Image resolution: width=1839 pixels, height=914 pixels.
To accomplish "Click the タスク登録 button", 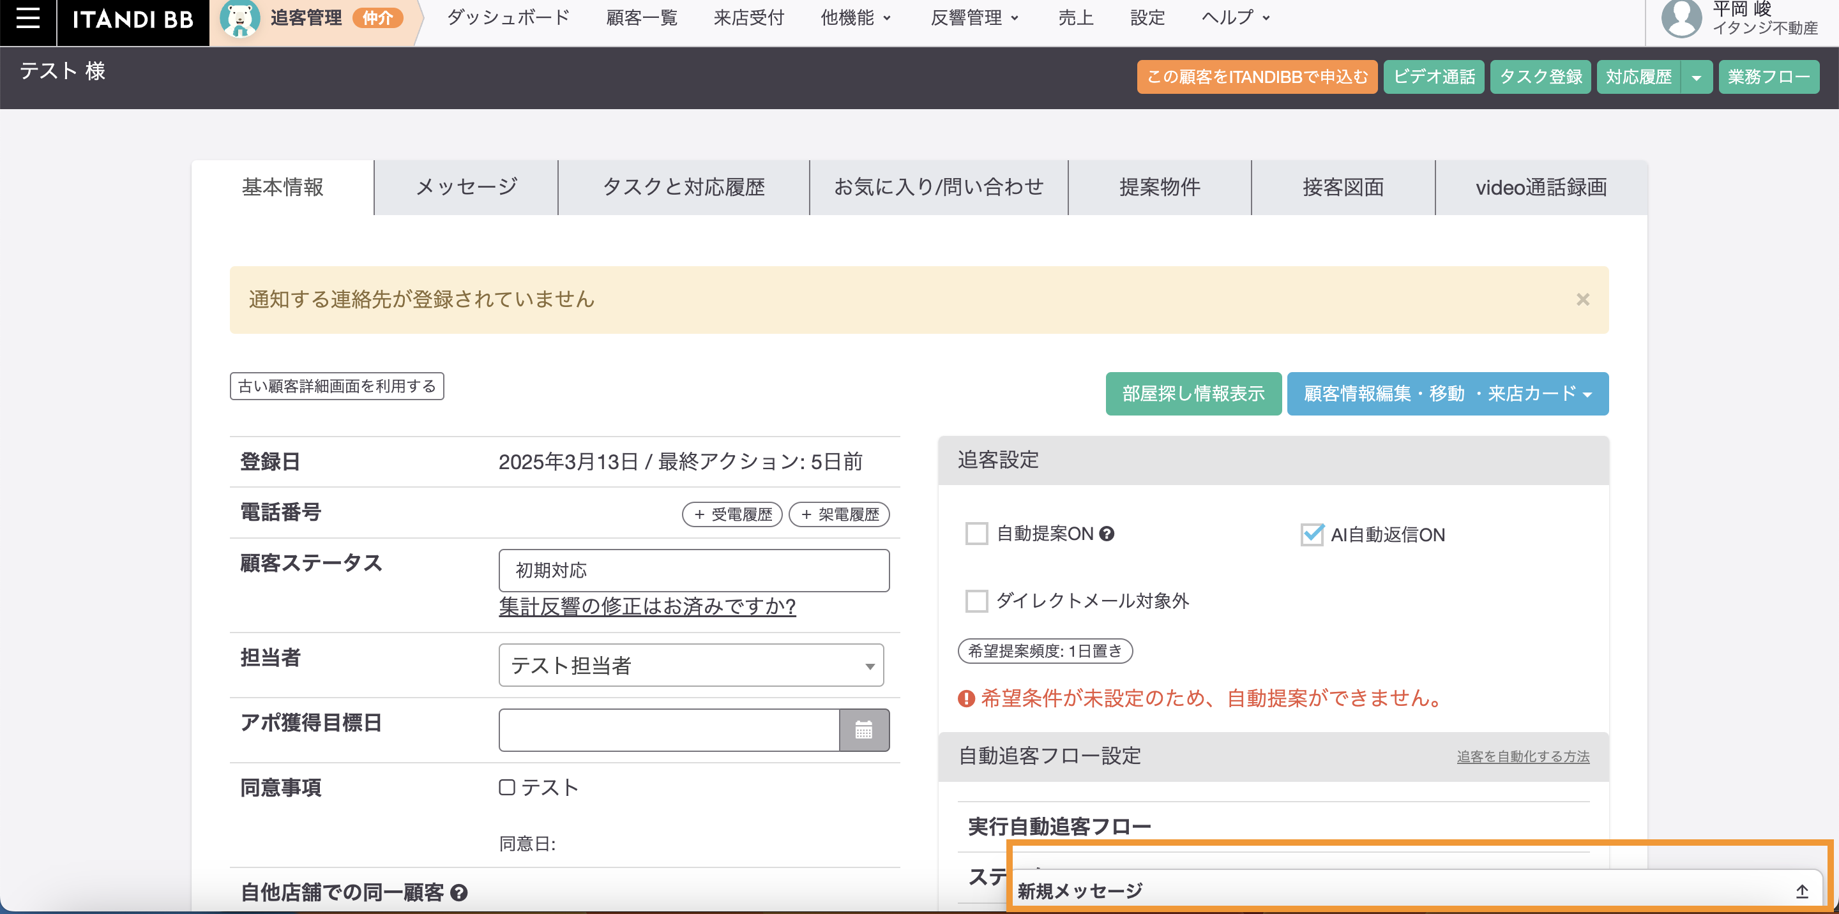I will [1541, 77].
